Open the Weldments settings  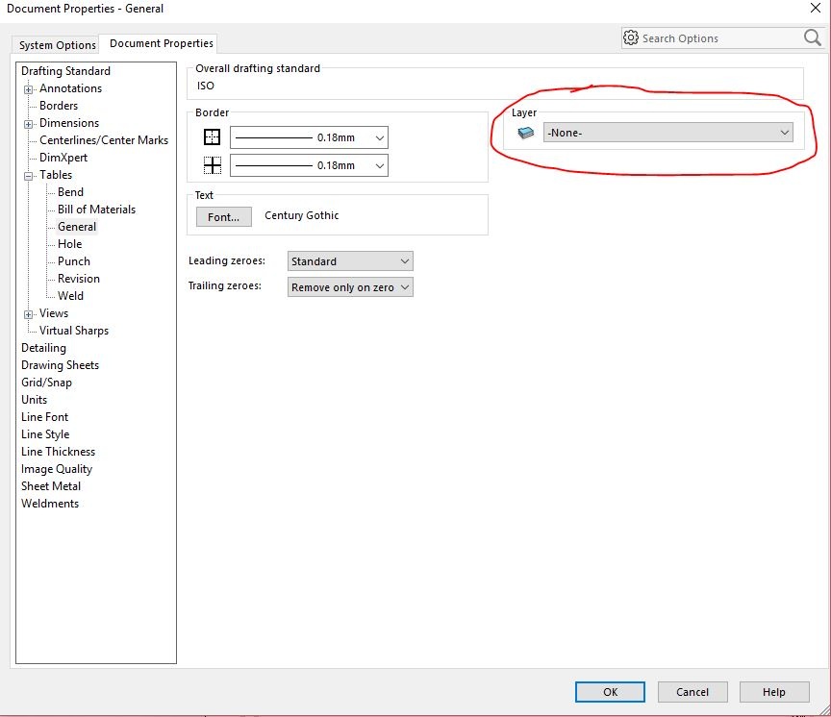coord(50,503)
